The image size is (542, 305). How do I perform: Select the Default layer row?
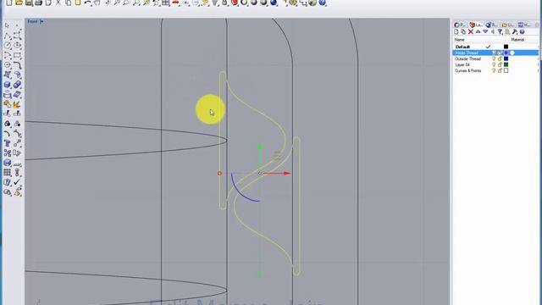tap(495, 47)
